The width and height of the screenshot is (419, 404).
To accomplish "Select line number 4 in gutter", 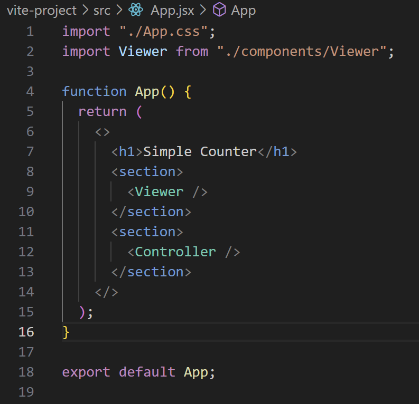I will [x=30, y=91].
